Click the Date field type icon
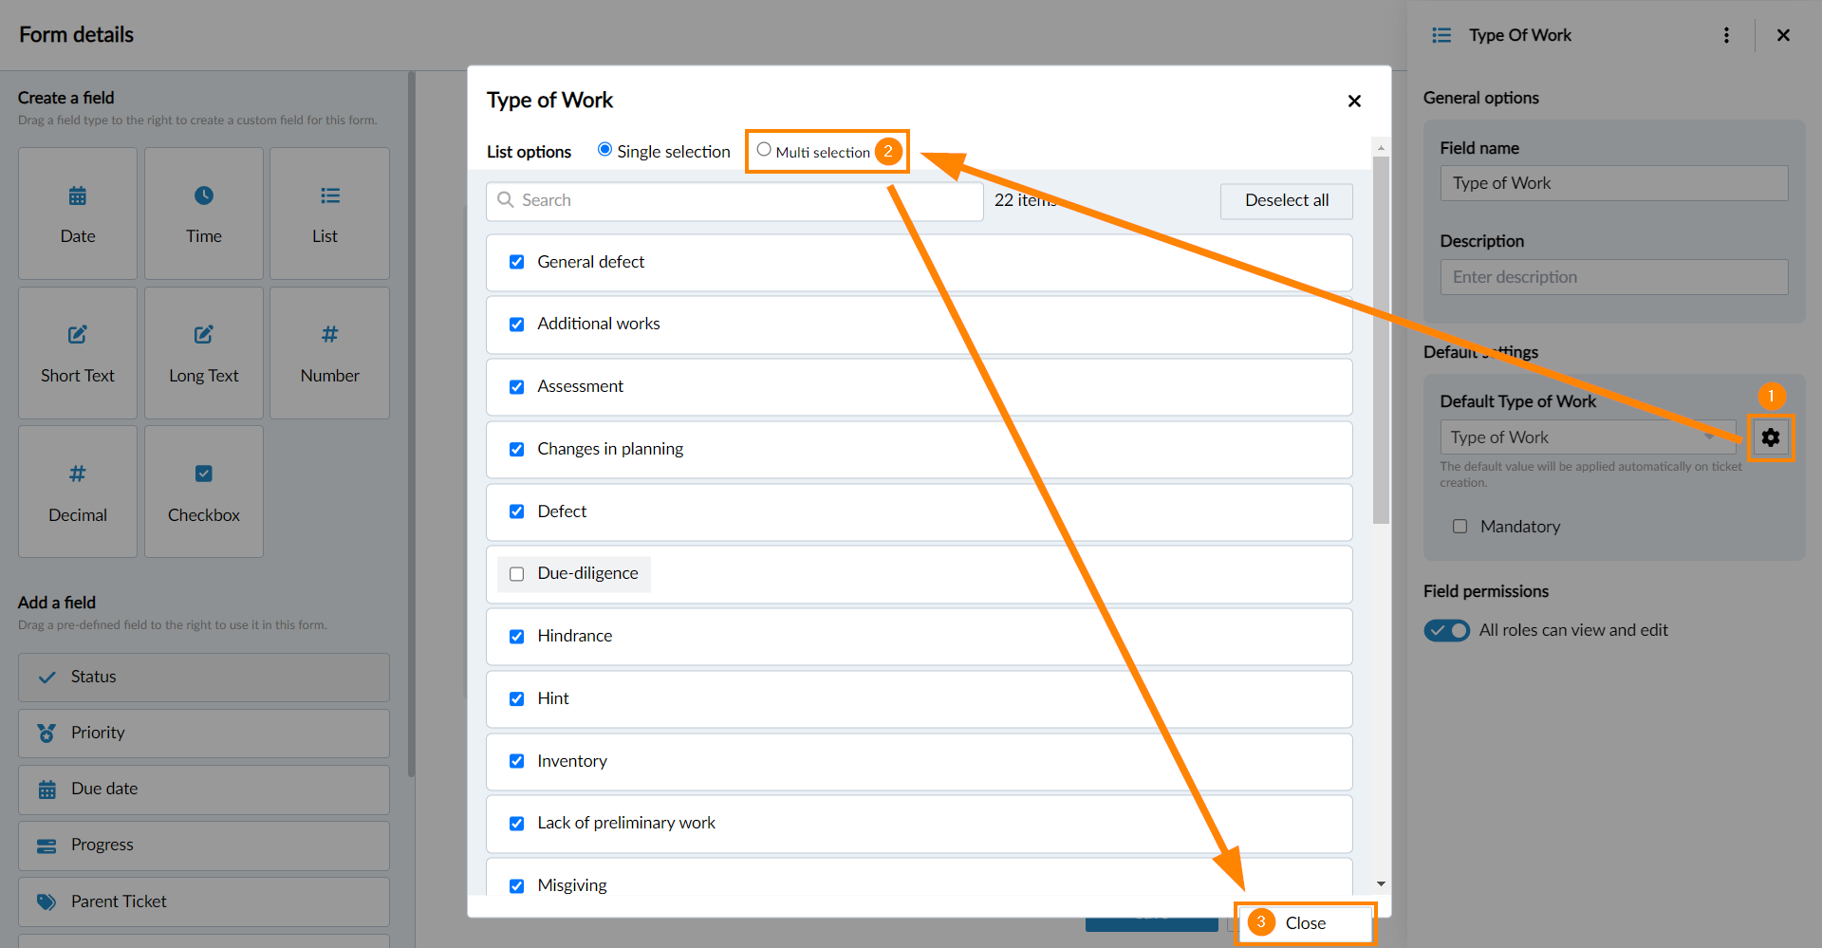 click(78, 196)
